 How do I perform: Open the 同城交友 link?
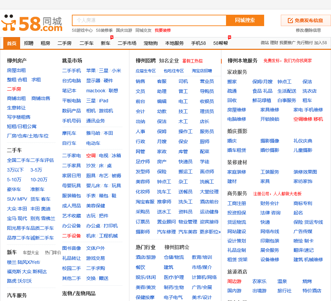tap(143, 30)
